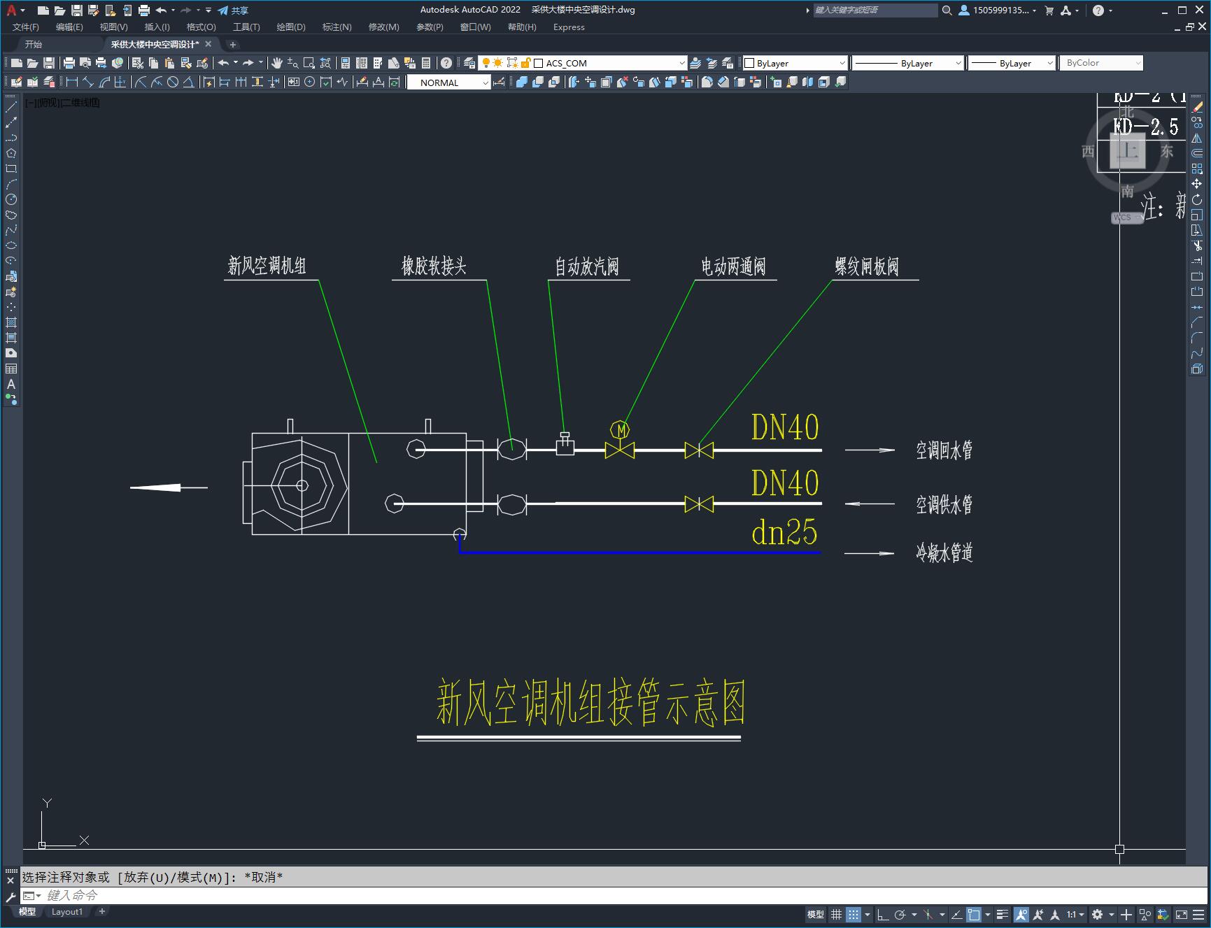Toggle snap mode in status bar
The image size is (1211, 928).
click(x=853, y=914)
